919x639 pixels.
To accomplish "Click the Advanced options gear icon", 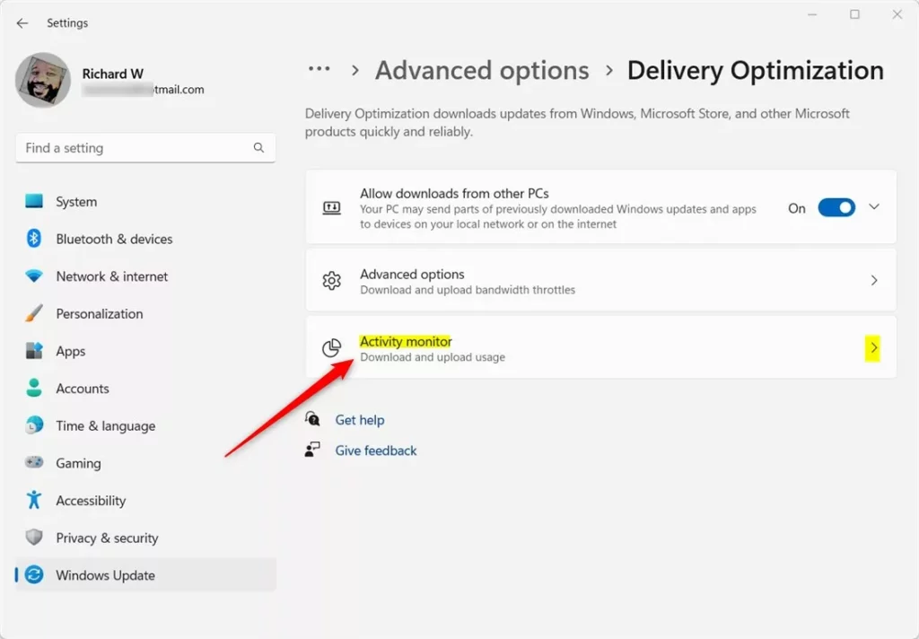I will coord(332,281).
